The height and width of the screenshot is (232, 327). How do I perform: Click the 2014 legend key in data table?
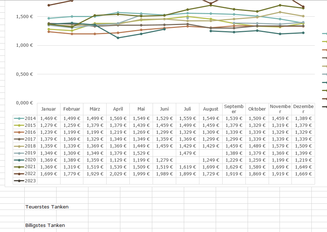click(19, 119)
